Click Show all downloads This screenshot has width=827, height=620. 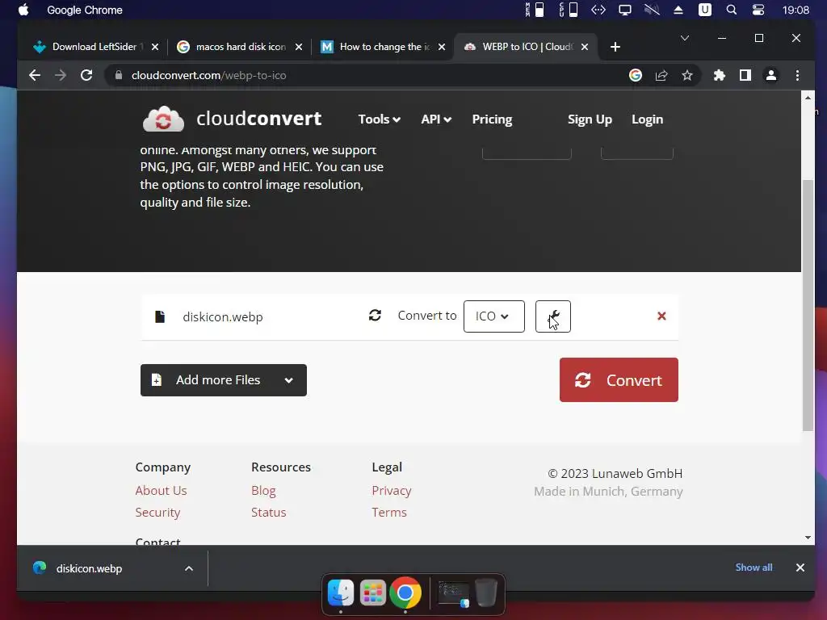coord(754,568)
